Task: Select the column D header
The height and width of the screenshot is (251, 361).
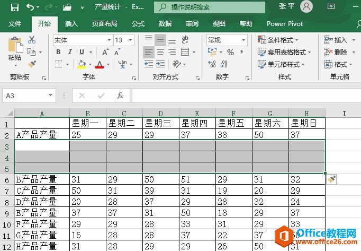Action: 161,114
